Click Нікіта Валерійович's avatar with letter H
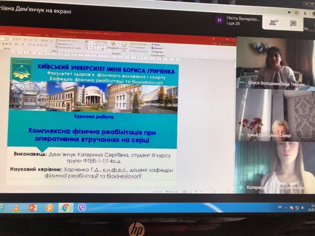 [220, 20]
